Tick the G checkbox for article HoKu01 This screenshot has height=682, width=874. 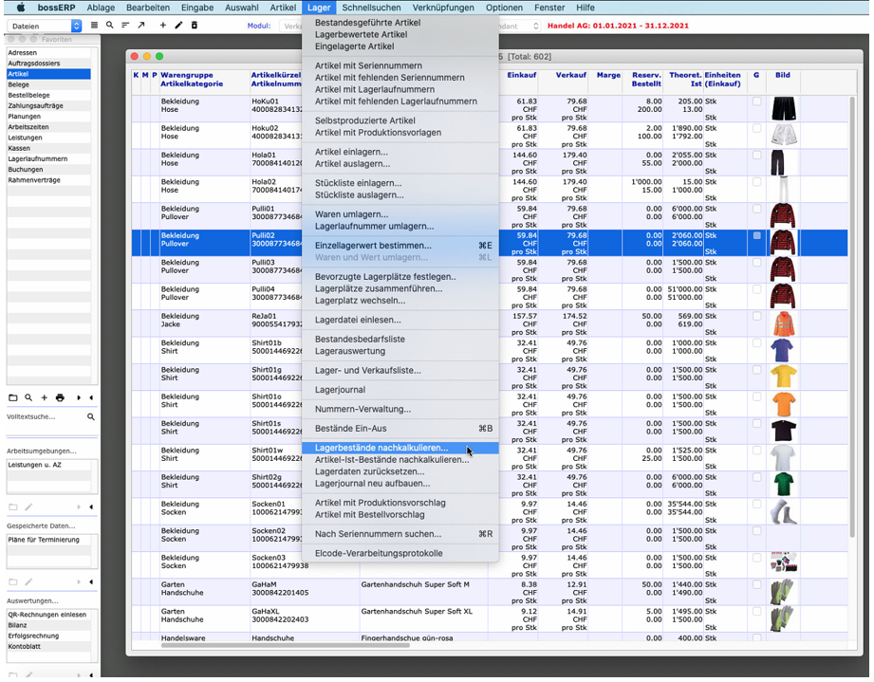pos(756,101)
